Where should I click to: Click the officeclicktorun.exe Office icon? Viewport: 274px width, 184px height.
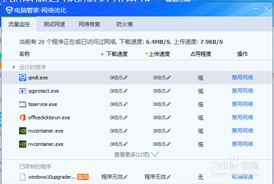click(x=23, y=117)
